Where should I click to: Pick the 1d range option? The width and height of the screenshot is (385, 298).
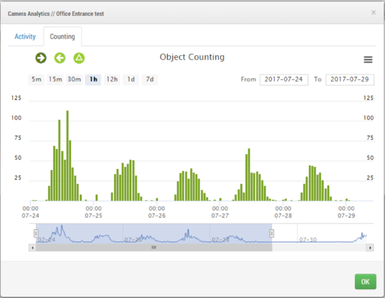click(x=131, y=80)
